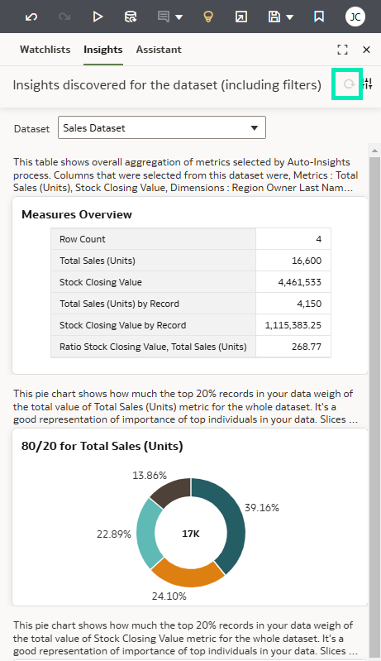The image size is (381, 661).
Task: Switch to the Assistant tab
Action: pos(159,50)
